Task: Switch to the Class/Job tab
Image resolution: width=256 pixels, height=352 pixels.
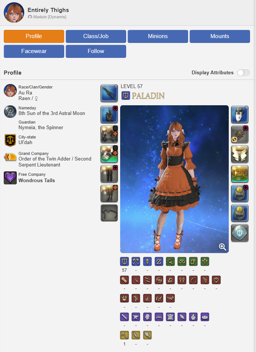Action: coord(96,36)
